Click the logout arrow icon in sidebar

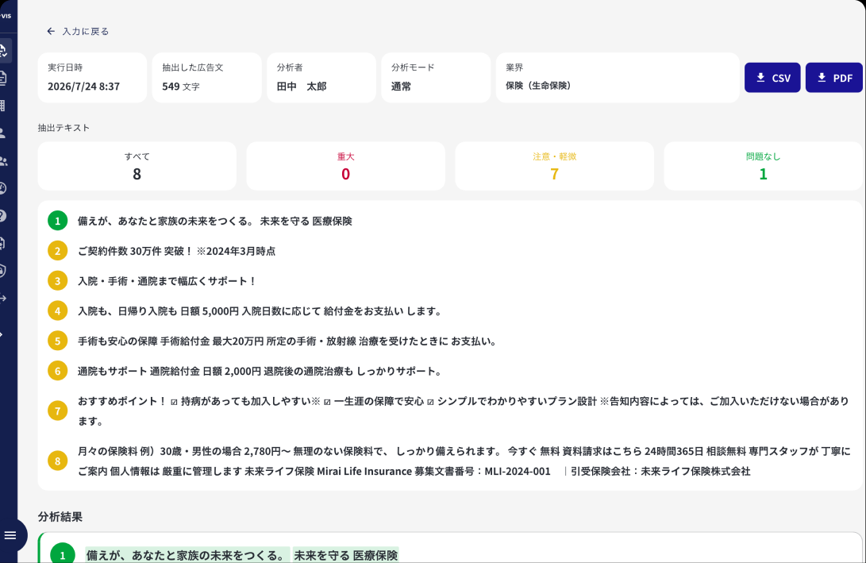3,299
